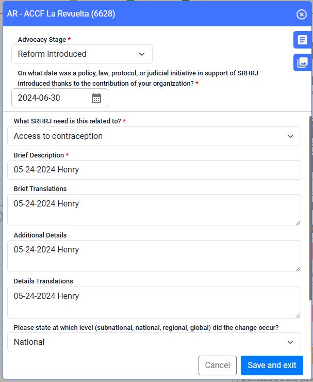Click the form's vertical scrollbar
Image resolution: width=313 pixels, height=382 pixels.
coord(311,209)
